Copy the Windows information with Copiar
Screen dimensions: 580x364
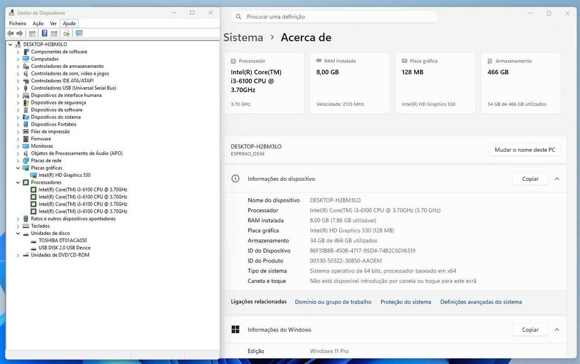(530, 330)
